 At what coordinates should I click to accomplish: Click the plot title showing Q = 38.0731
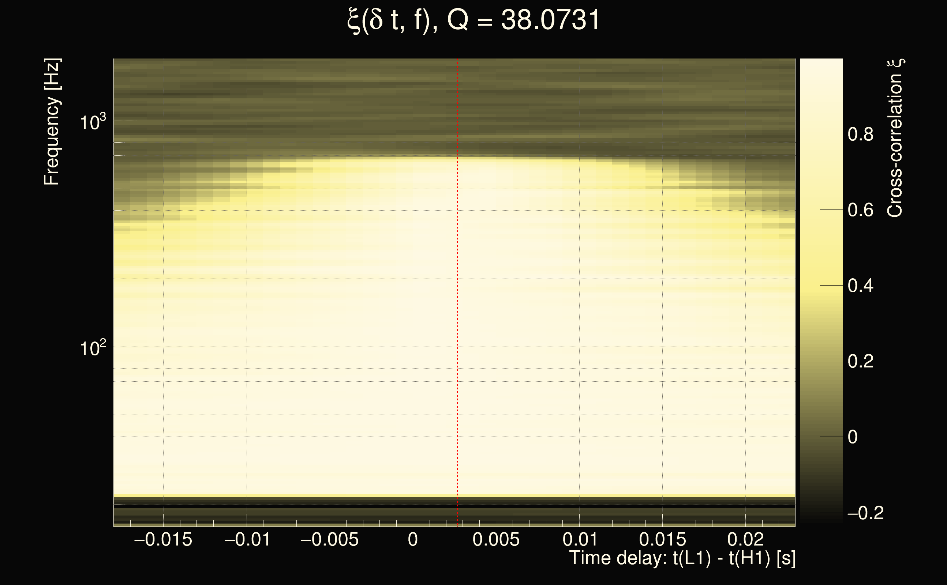click(x=473, y=21)
